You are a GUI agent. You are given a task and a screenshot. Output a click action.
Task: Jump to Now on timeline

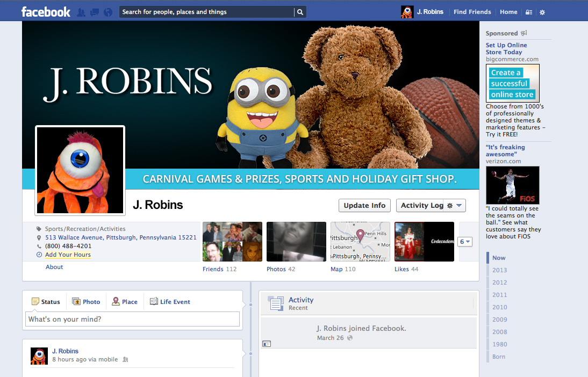tap(499, 258)
